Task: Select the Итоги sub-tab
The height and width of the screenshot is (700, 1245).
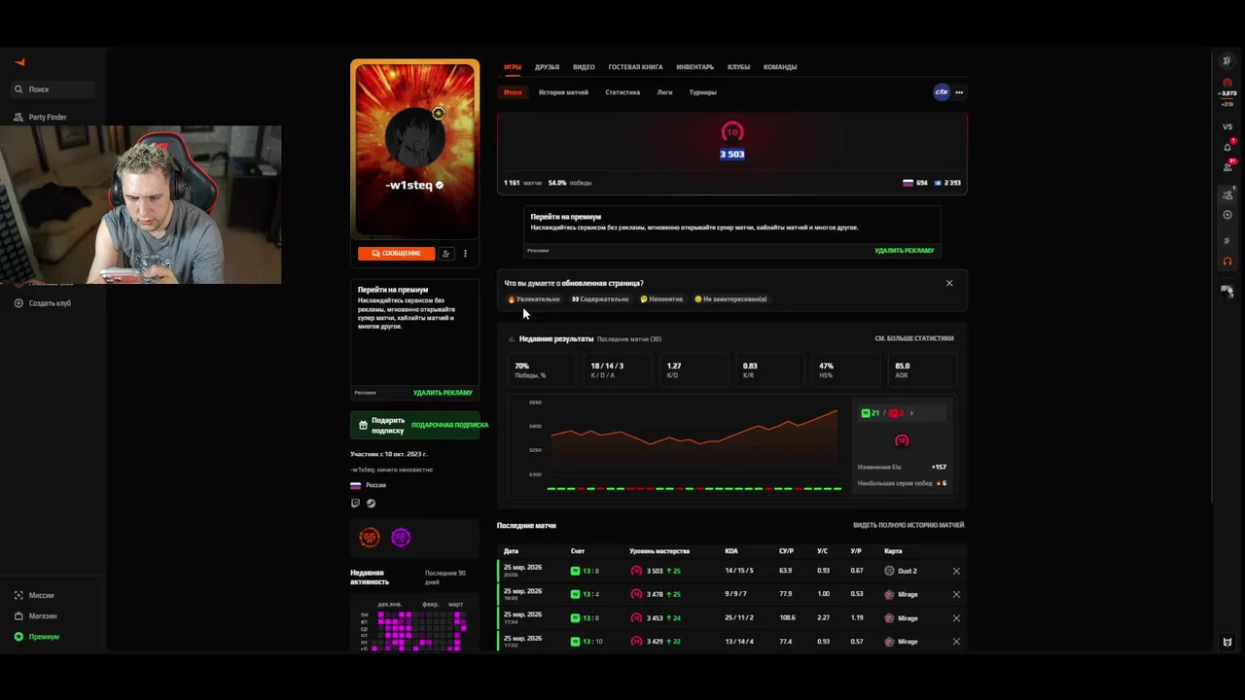Action: click(513, 92)
